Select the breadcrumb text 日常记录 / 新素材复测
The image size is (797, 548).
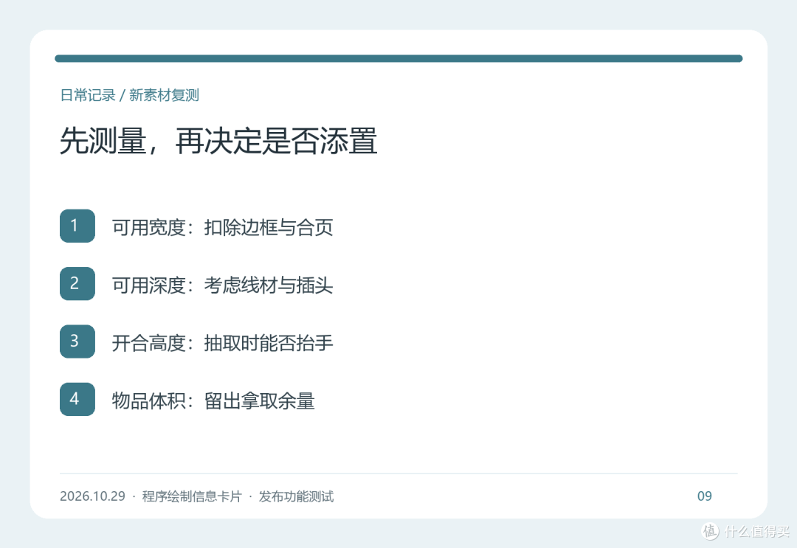(x=130, y=95)
